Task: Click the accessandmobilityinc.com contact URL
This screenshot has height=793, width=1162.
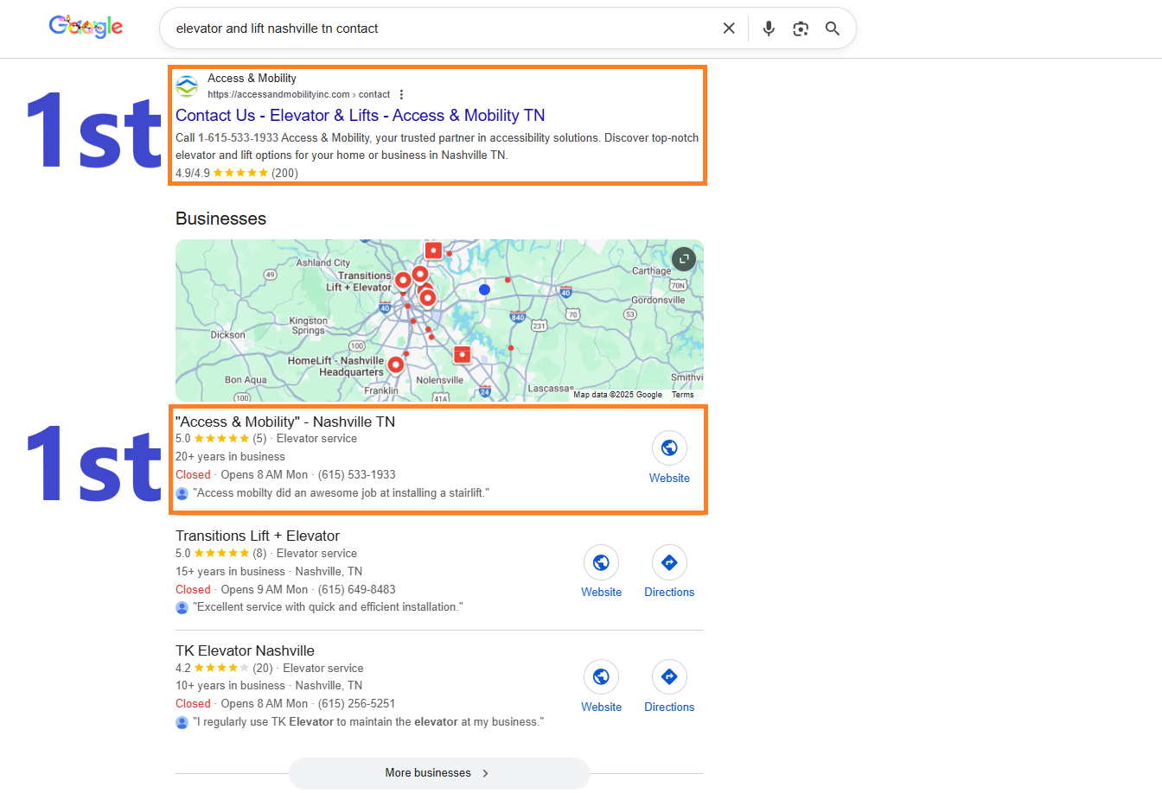Action: click(x=298, y=95)
